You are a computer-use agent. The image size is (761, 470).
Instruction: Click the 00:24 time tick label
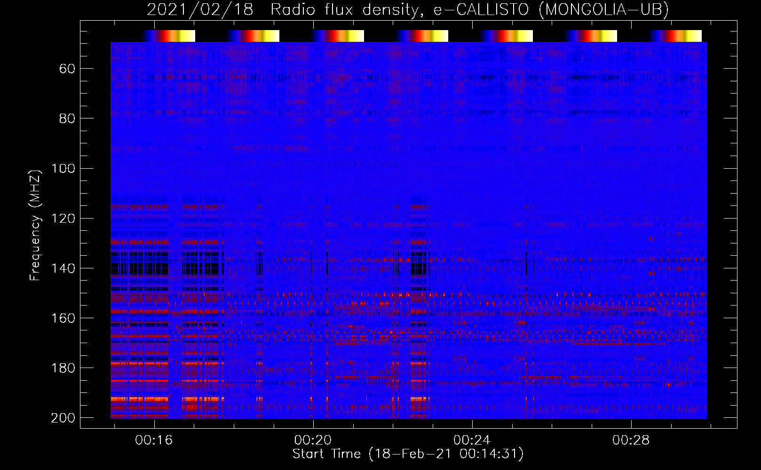472,440
